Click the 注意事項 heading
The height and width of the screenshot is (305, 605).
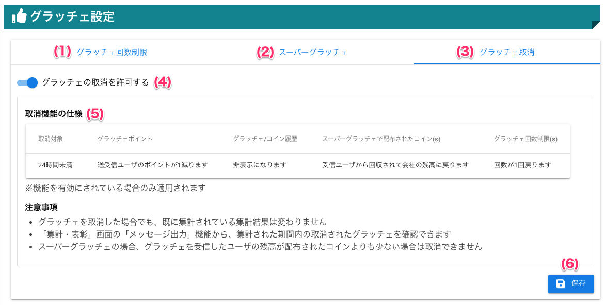coord(41,207)
